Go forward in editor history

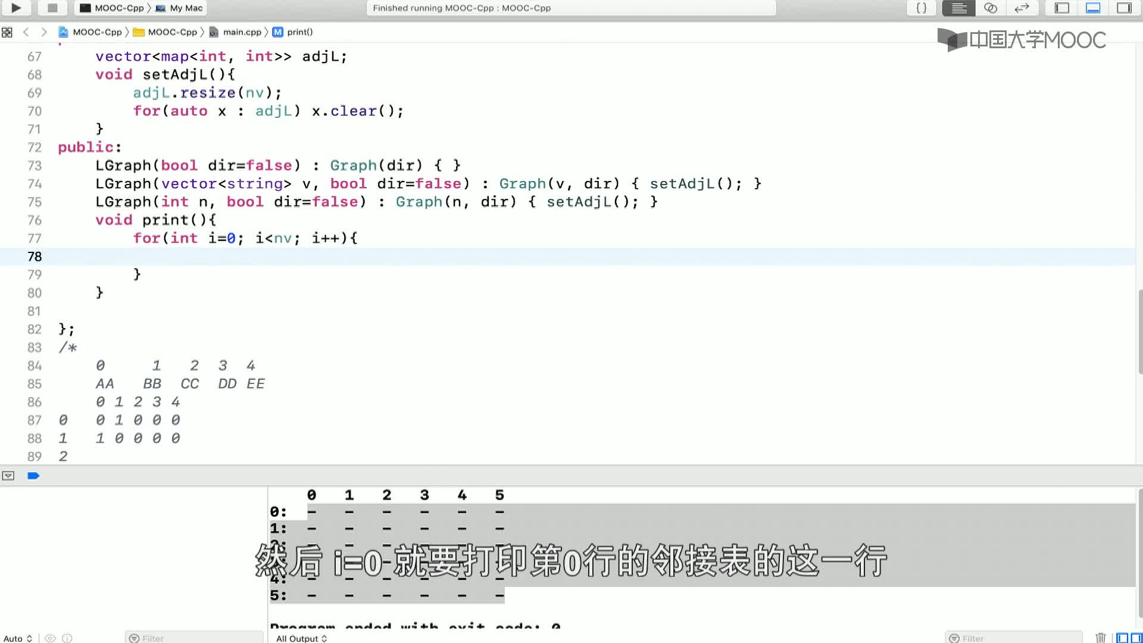pos(44,32)
